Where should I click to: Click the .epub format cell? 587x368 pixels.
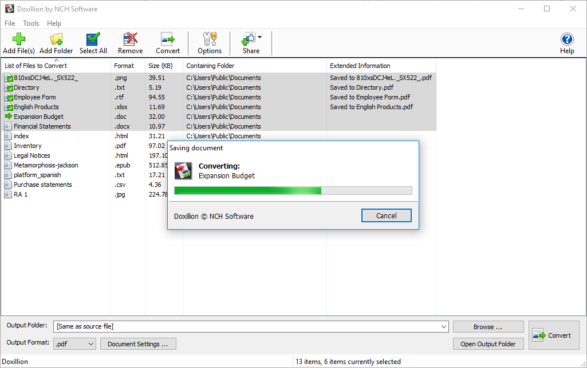[x=123, y=165]
